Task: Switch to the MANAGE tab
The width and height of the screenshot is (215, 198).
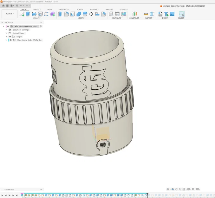Action: (109, 10)
